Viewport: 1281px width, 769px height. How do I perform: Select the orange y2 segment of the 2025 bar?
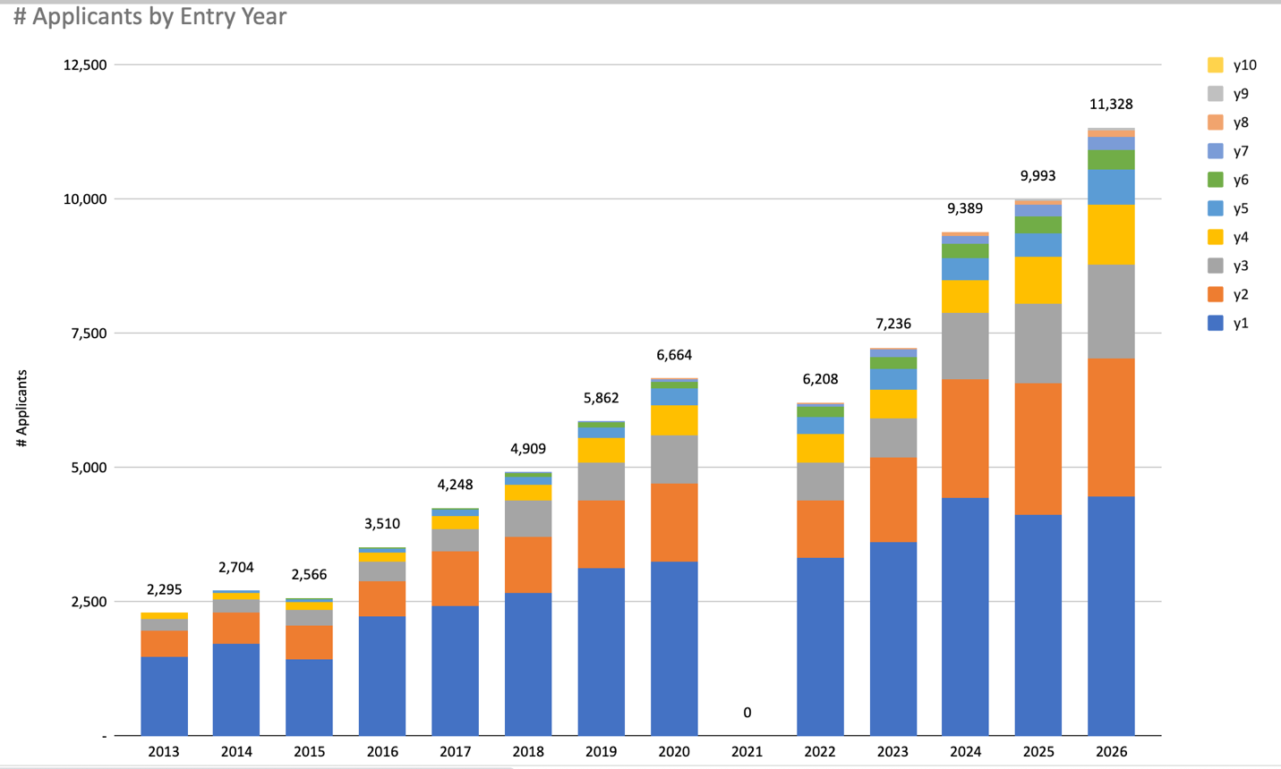pyautogui.click(x=1038, y=449)
